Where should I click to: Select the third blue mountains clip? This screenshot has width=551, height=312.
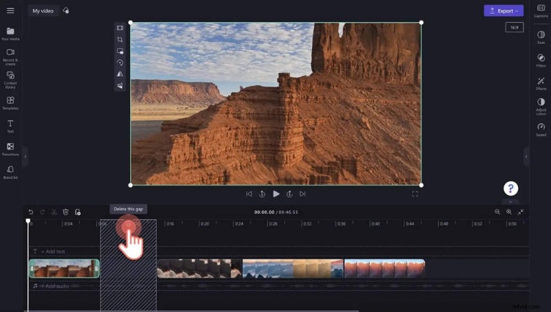point(293,269)
